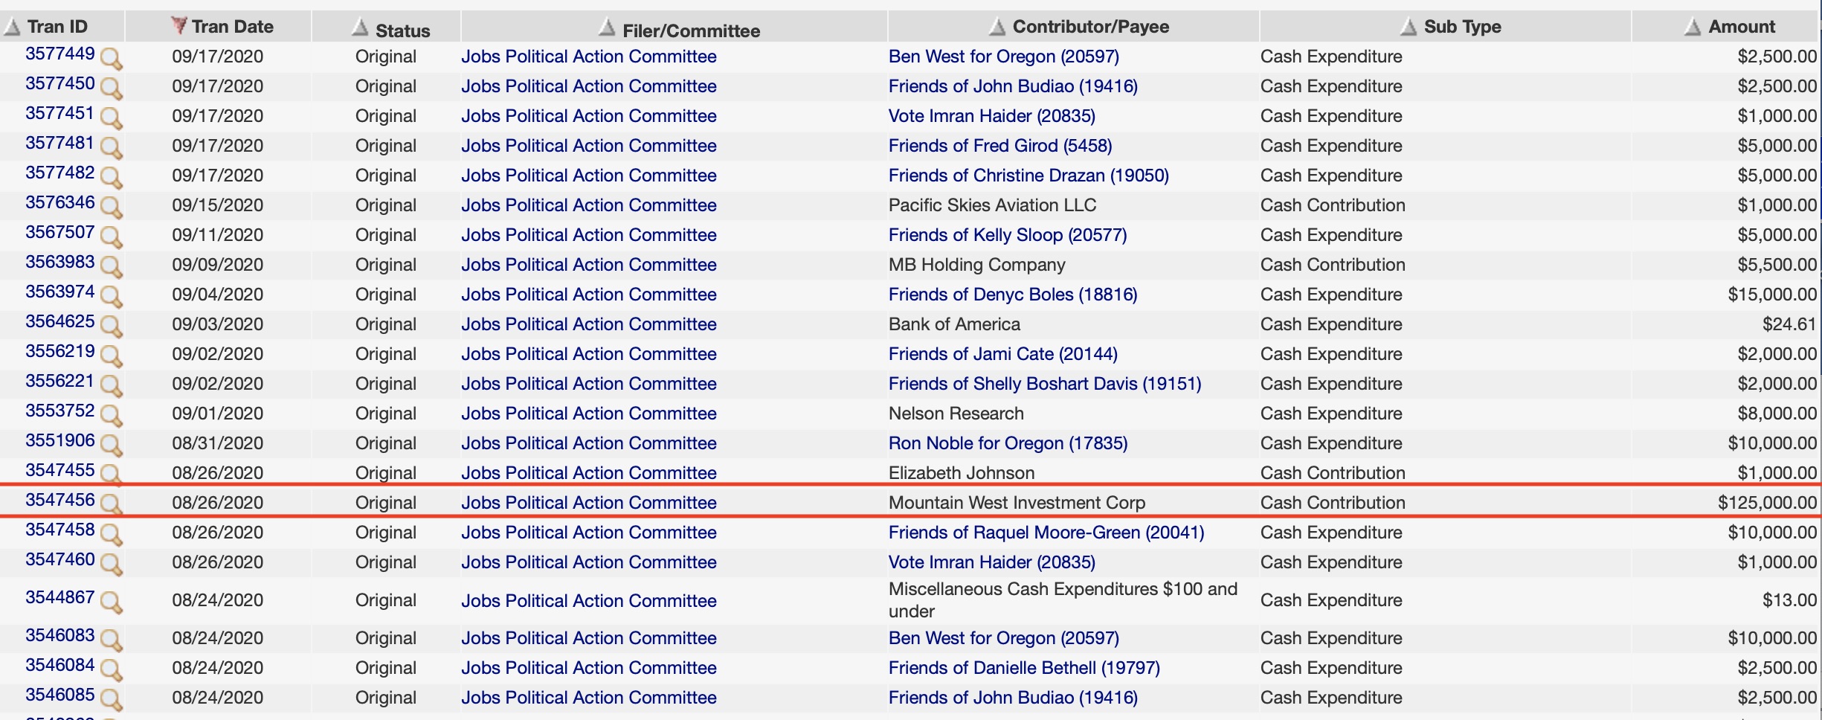Viewport: 1822px width, 720px height.
Task: Open Friends of Christine Drazan (19050) link
Action: coord(1028,176)
